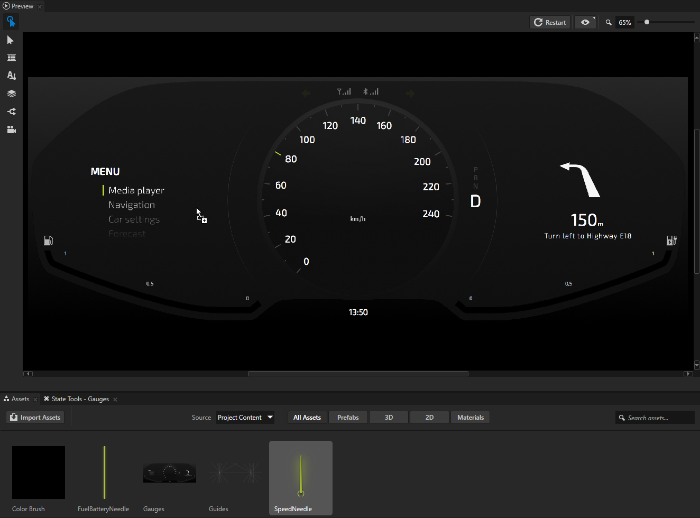This screenshot has height=518, width=700.
Task: Switch to State Tools - Gauges tab
Action: pyautogui.click(x=80, y=399)
